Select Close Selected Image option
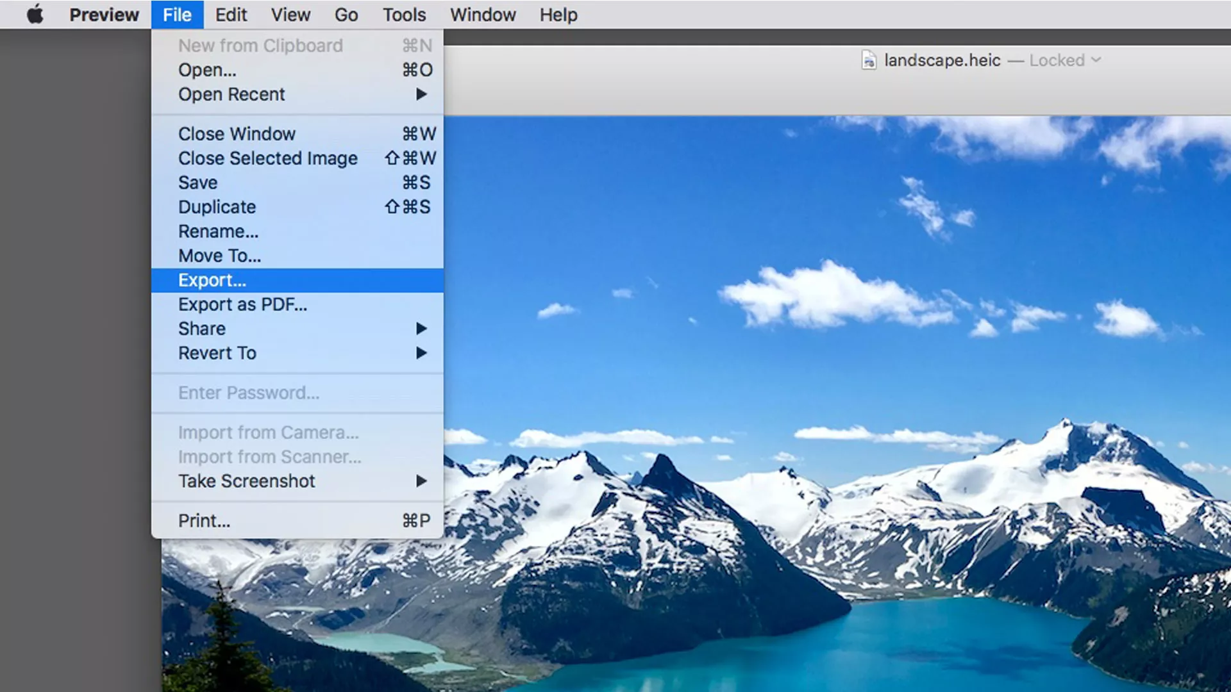Image resolution: width=1231 pixels, height=692 pixels. coord(267,158)
